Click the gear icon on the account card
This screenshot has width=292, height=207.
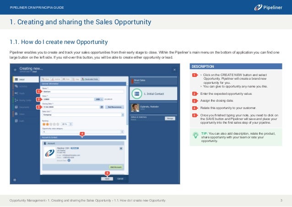pyautogui.click(x=121, y=148)
